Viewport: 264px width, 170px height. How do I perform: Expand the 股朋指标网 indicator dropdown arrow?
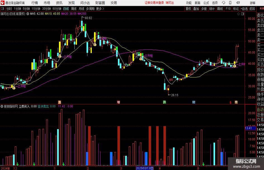[2, 106]
